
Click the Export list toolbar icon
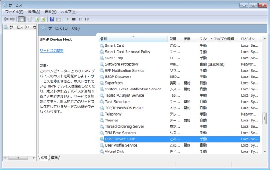click(x=43, y=19)
